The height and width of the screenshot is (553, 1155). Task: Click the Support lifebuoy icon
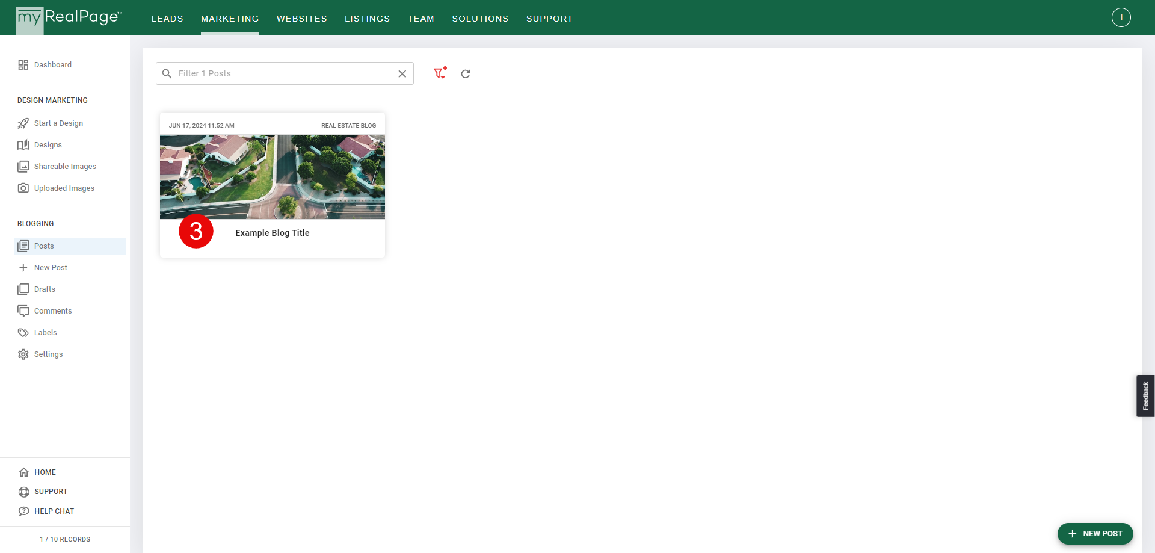click(x=24, y=492)
